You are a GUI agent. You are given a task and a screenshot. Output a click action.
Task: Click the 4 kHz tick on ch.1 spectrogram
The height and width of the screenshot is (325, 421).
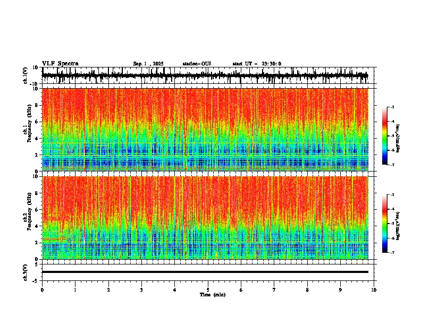[37, 139]
